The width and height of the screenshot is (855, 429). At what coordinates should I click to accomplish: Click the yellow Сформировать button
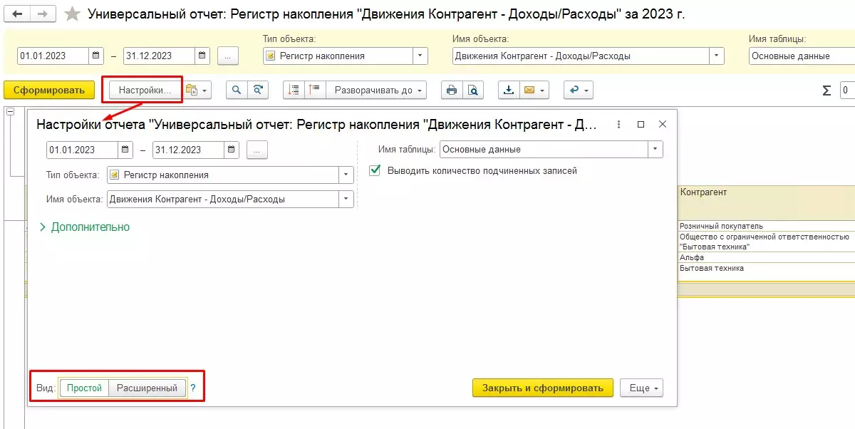pos(49,90)
